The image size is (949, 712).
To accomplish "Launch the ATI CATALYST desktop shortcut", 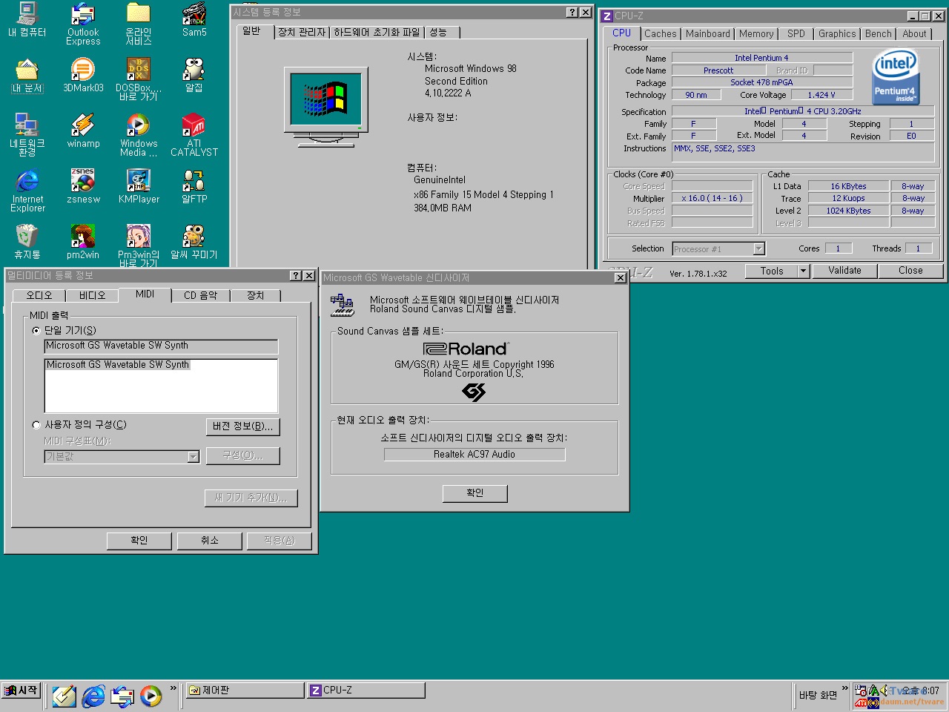I will point(194,135).
